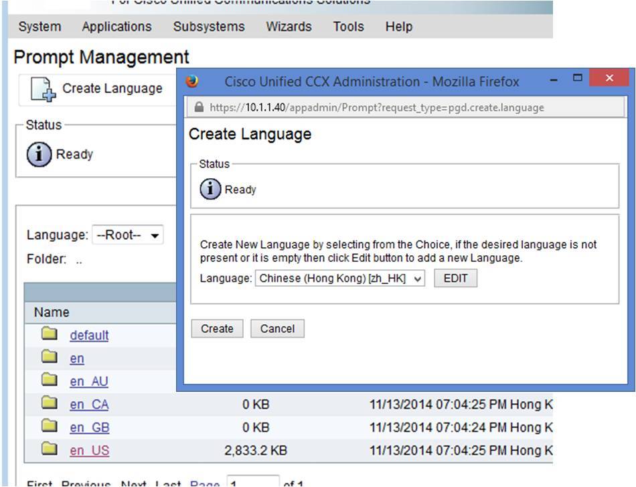Viewport: 636px width, 487px height.
Task: Click the padlock icon in the popup address bar
Action: click(199, 107)
